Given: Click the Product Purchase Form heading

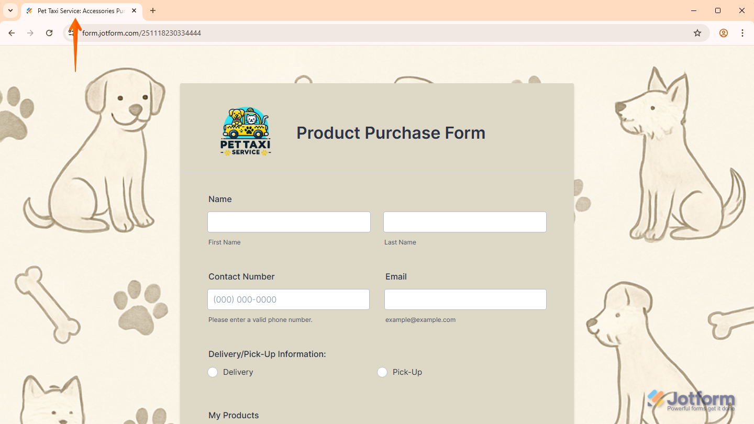Looking at the screenshot, I should click(391, 133).
